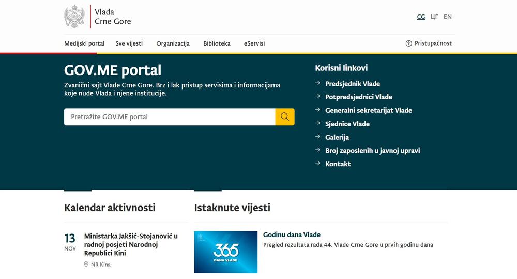This screenshot has height=279, width=517.
Task: Click the GOV.ME portal heading
Action: click(x=113, y=70)
